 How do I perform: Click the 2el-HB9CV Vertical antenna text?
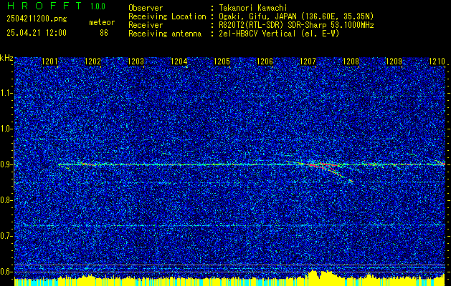[x=279, y=34]
